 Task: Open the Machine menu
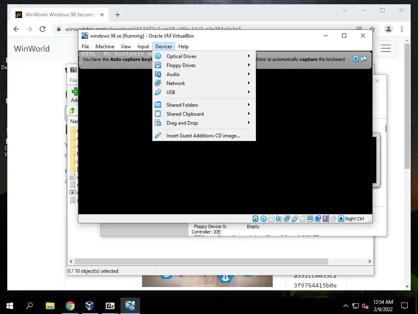pyautogui.click(x=105, y=47)
